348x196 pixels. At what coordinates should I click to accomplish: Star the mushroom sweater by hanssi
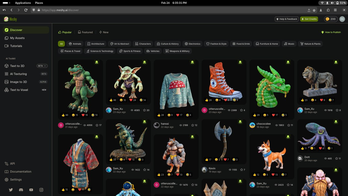(193, 125)
